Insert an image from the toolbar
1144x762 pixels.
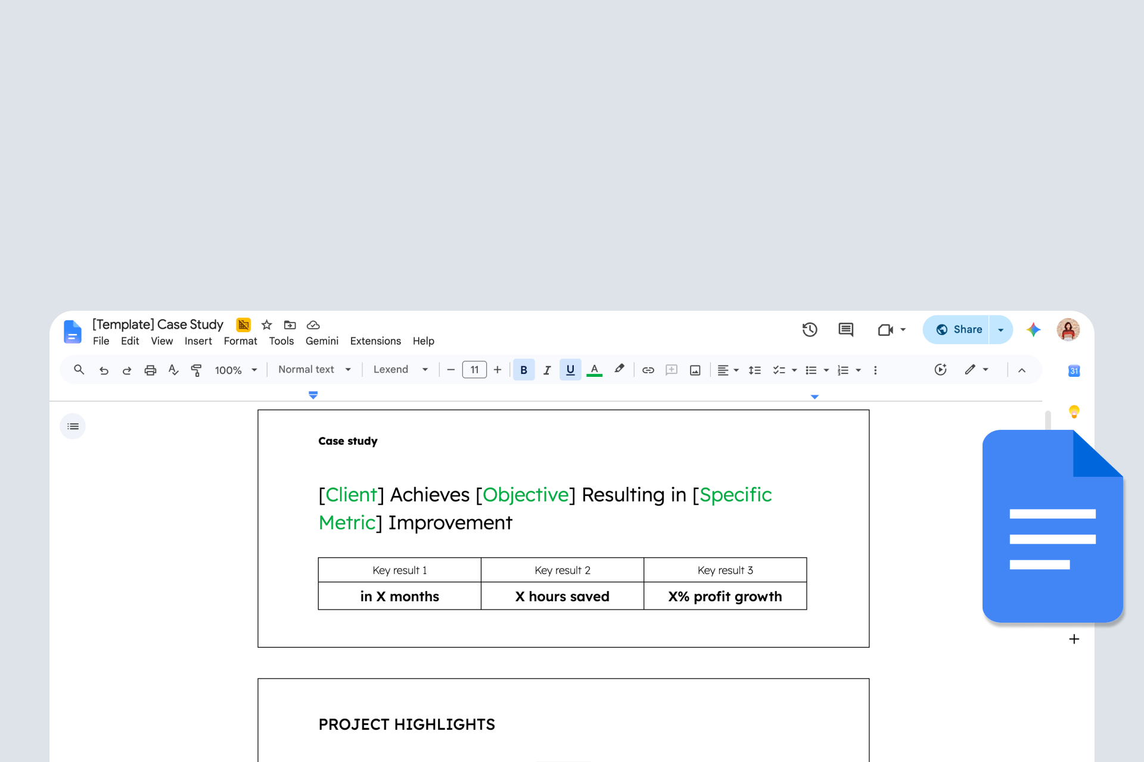point(695,370)
